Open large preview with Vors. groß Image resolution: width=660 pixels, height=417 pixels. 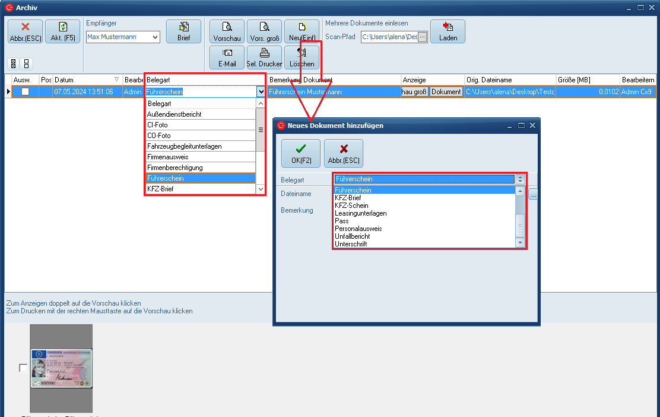(264, 31)
